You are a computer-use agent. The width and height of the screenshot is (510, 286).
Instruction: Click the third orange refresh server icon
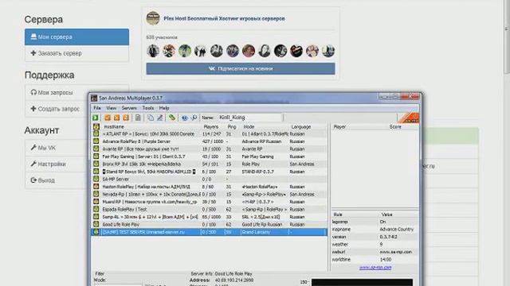point(126,118)
